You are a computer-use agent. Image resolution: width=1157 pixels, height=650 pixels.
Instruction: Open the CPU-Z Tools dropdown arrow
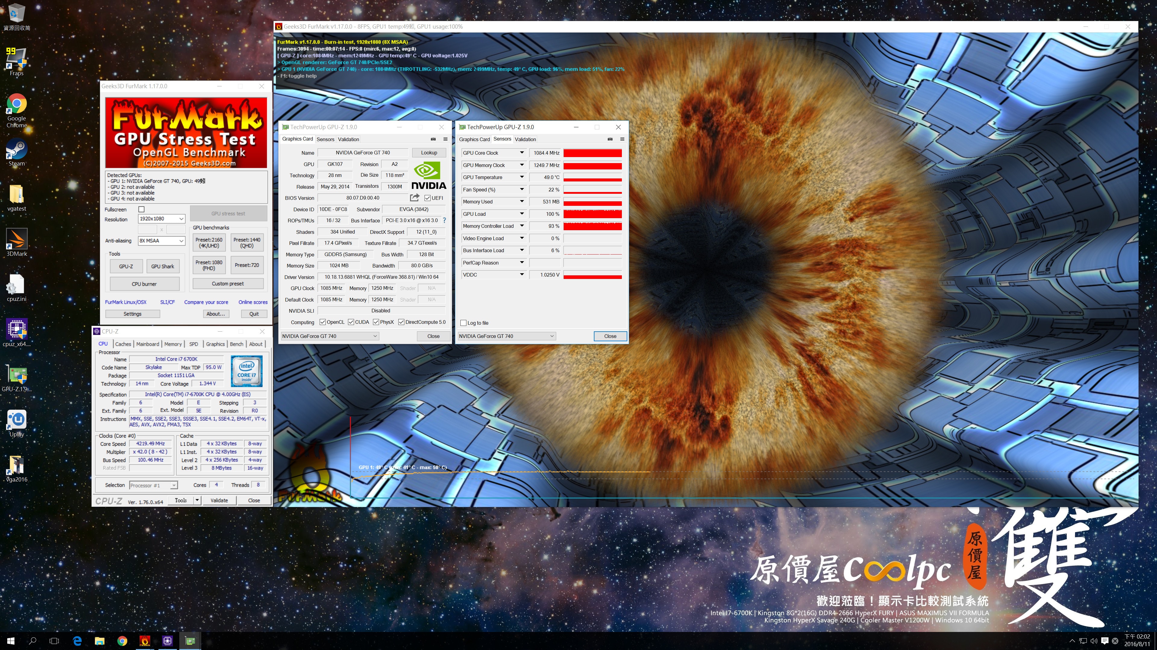tap(197, 500)
